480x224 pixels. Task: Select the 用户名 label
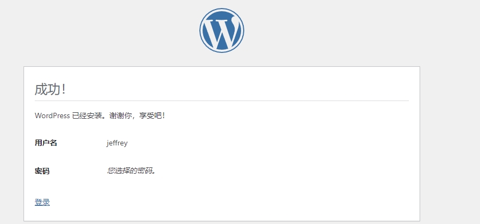(x=46, y=143)
